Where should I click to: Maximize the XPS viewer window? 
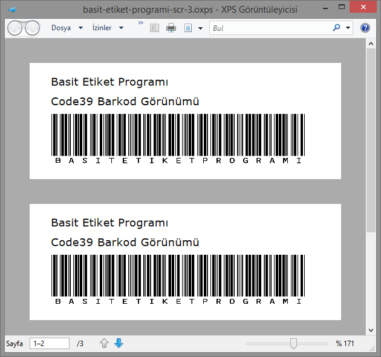342,7
